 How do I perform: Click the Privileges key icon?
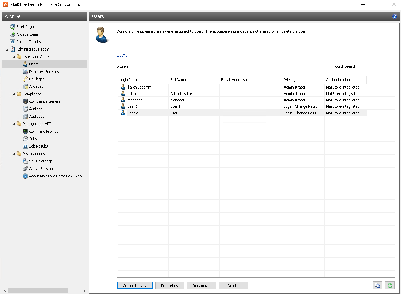(25, 79)
